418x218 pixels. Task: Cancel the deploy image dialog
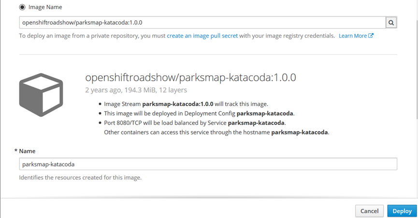pyautogui.click(x=369, y=211)
